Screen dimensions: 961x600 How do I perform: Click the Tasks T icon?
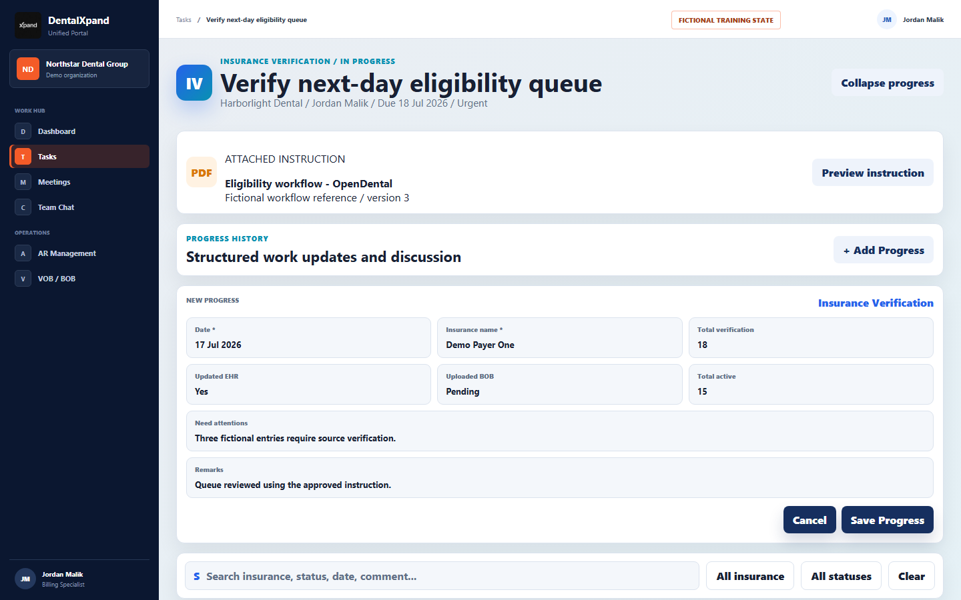[x=23, y=157]
